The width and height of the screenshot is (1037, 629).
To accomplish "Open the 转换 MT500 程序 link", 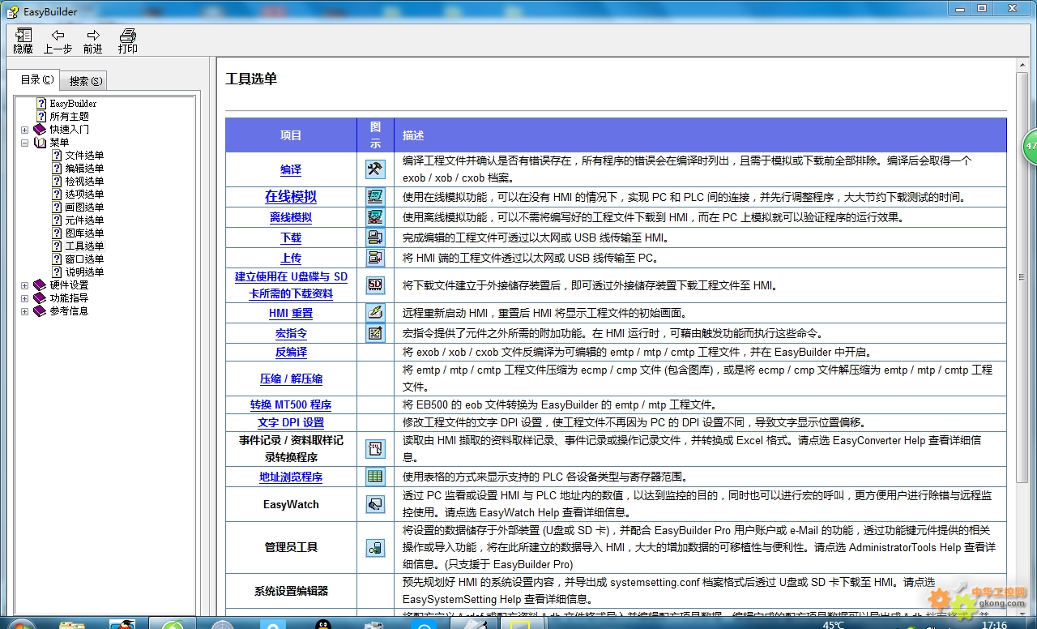I will tap(291, 404).
